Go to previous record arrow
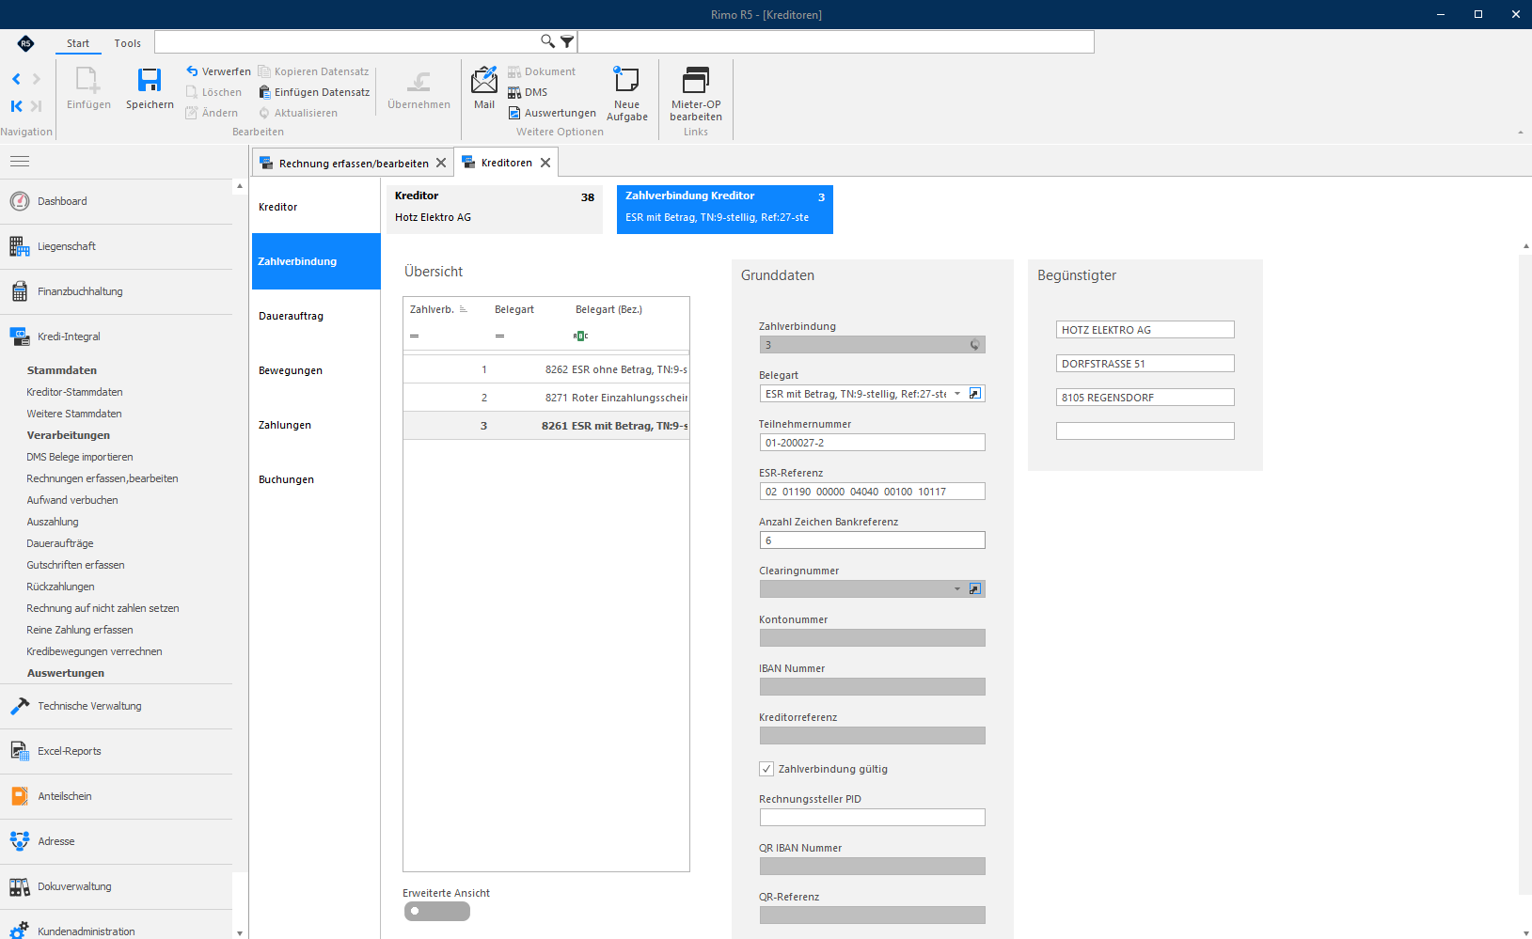 click(16, 79)
